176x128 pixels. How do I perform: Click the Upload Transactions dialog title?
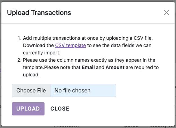coord(39,13)
